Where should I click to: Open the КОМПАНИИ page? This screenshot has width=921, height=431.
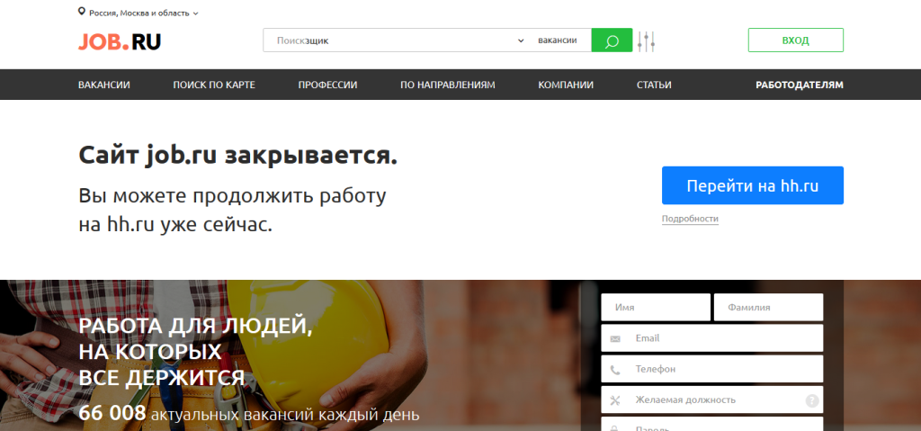coord(566,85)
